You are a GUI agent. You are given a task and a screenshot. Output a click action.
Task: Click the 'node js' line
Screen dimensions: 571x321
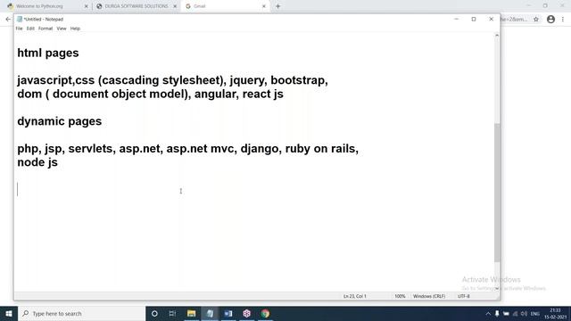coord(37,162)
